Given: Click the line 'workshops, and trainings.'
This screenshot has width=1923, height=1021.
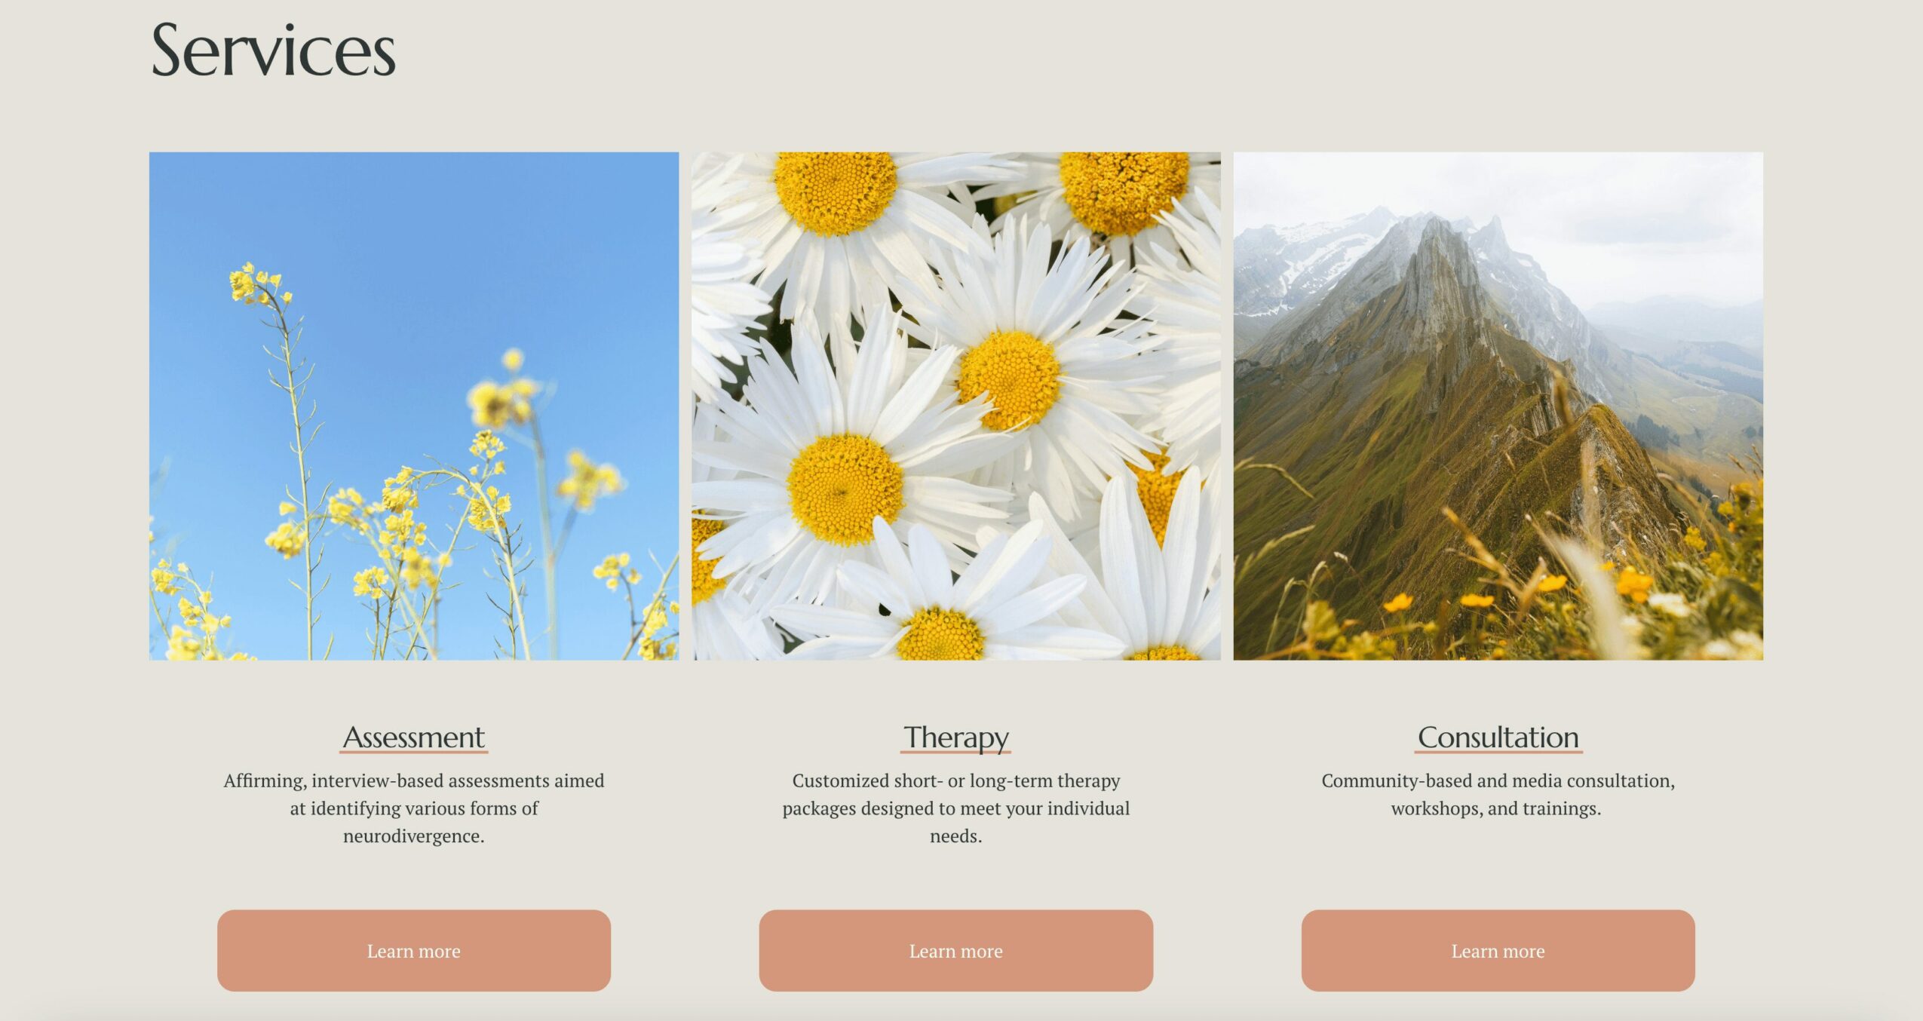Looking at the screenshot, I should click(x=1496, y=808).
